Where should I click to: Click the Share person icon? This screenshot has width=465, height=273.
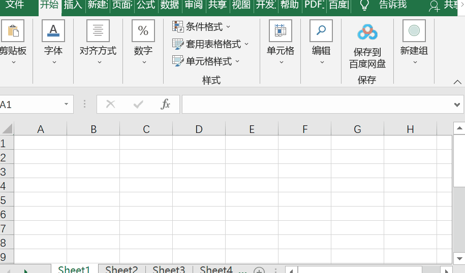pos(434,6)
